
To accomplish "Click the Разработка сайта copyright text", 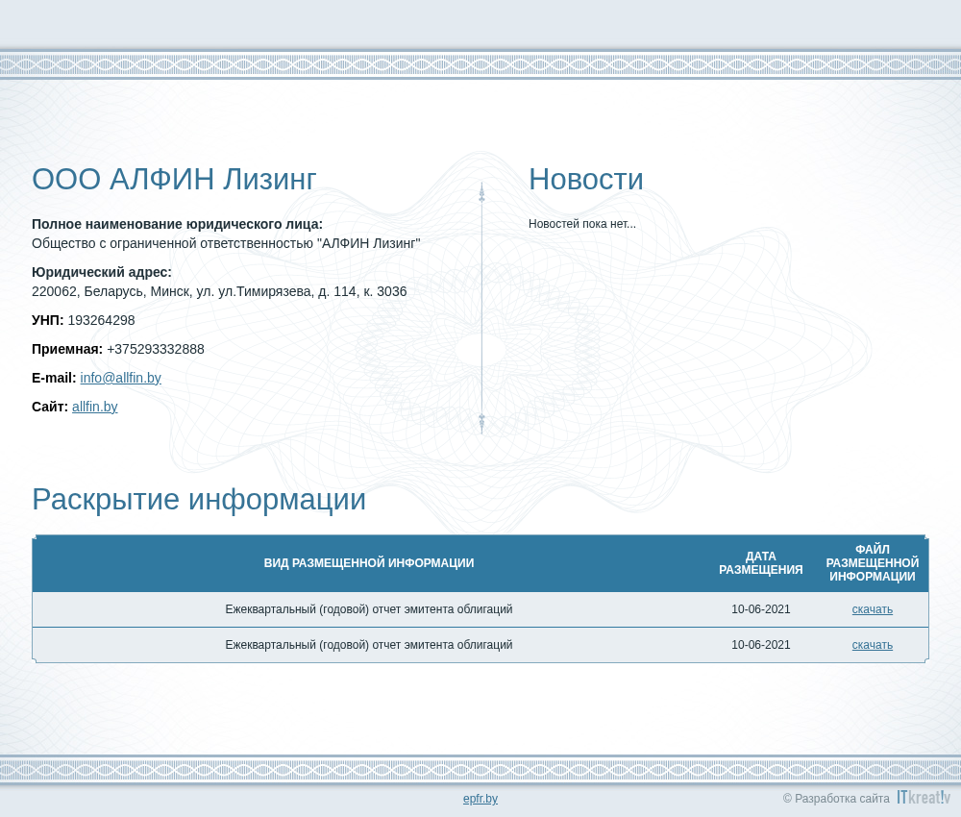I will click(x=836, y=799).
